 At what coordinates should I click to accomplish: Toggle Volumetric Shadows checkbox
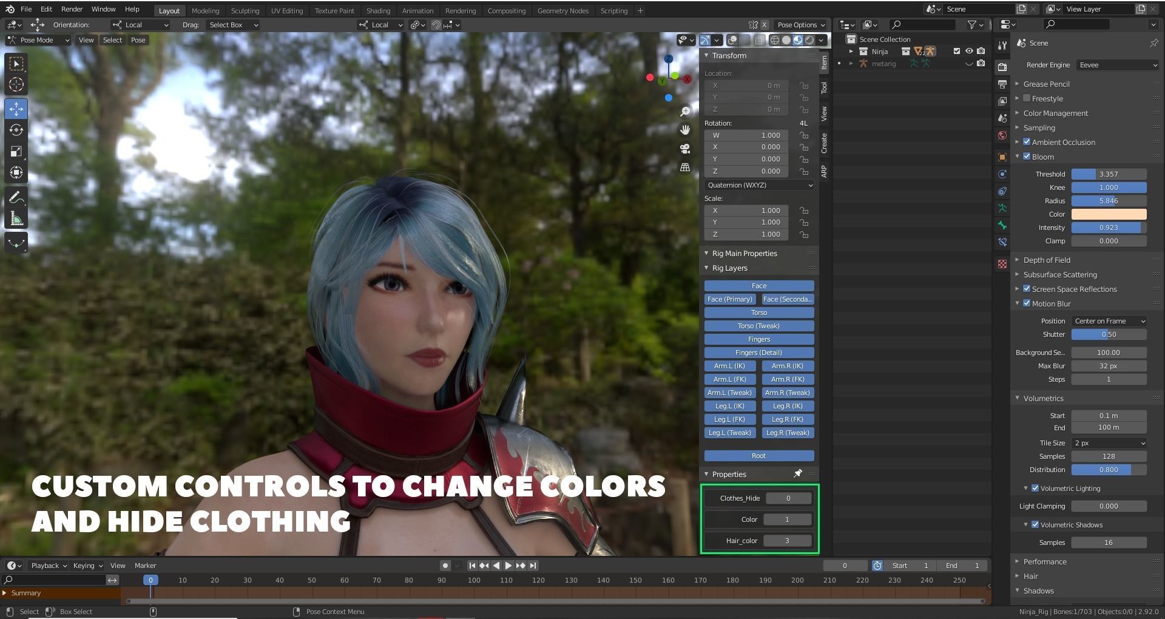[x=1035, y=524]
